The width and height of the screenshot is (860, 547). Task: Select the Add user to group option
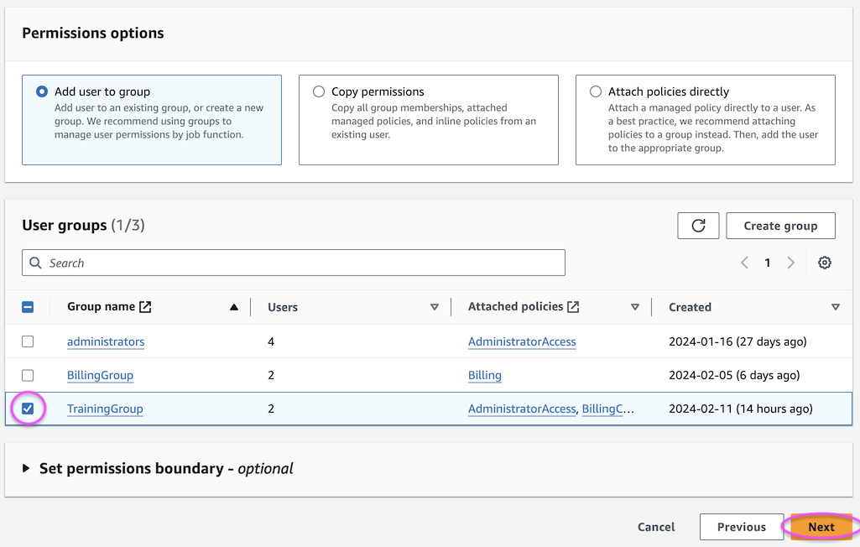click(42, 91)
